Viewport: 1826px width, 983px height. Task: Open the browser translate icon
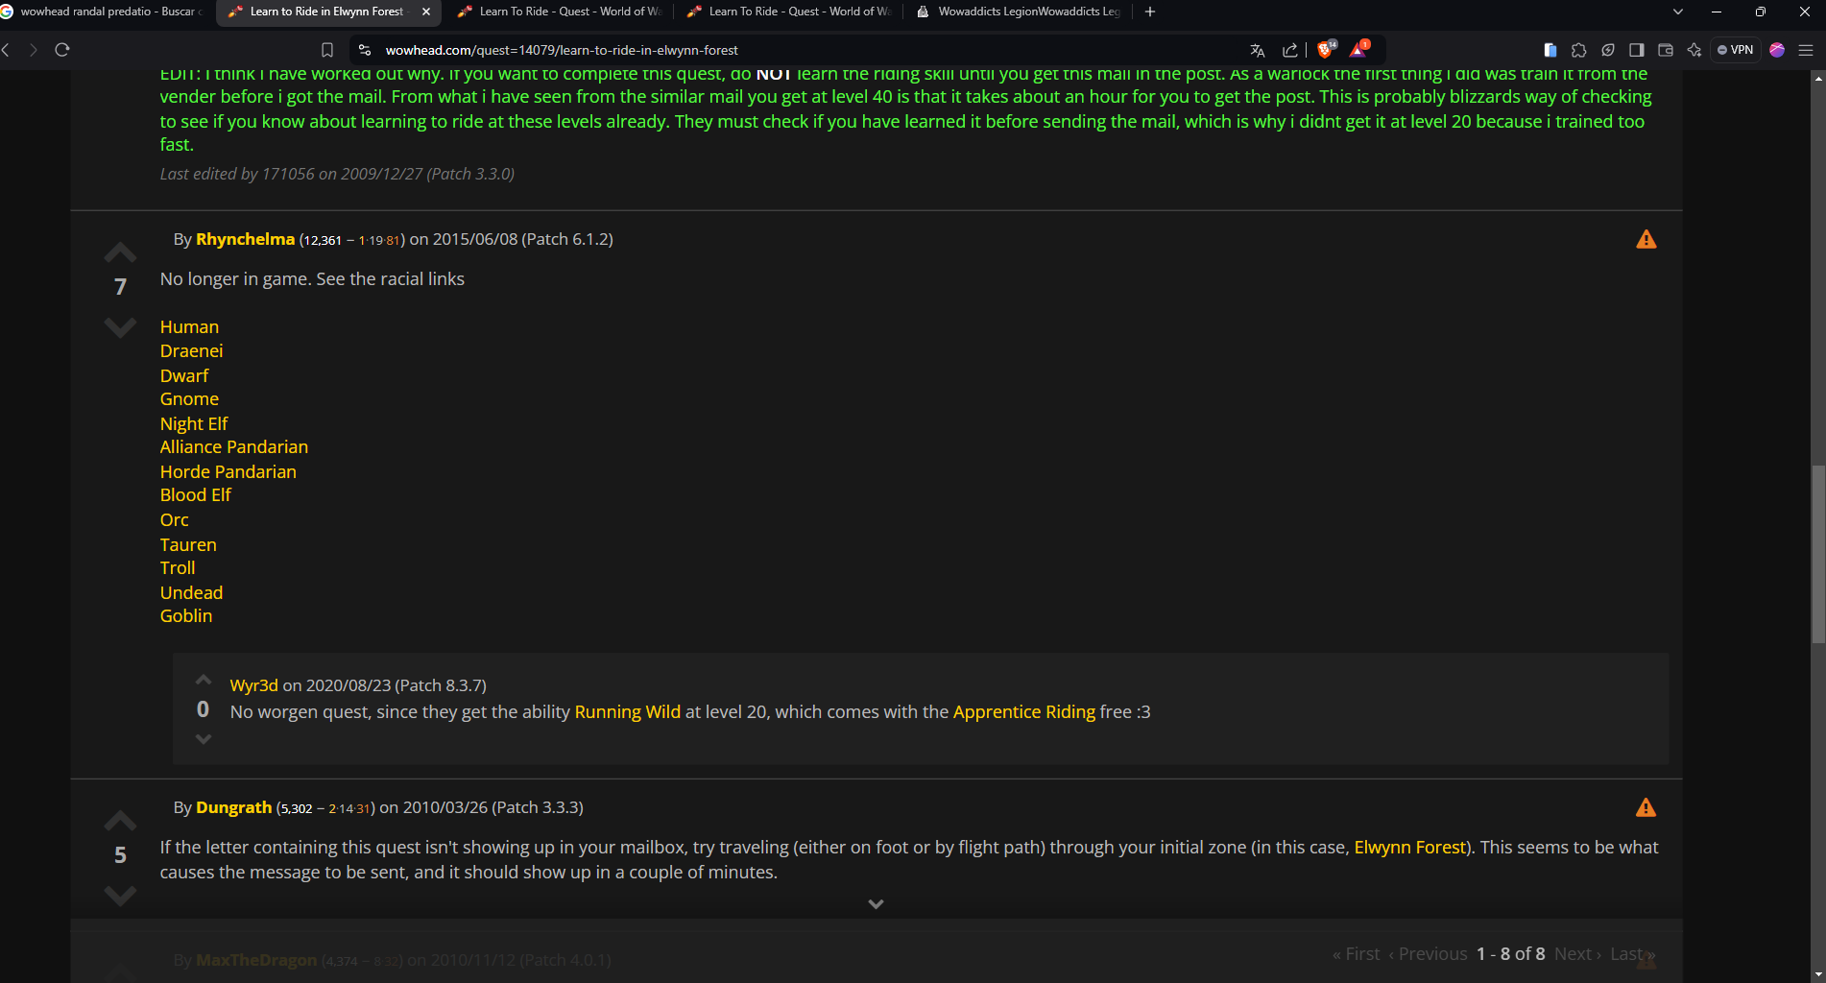click(1258, 50)
